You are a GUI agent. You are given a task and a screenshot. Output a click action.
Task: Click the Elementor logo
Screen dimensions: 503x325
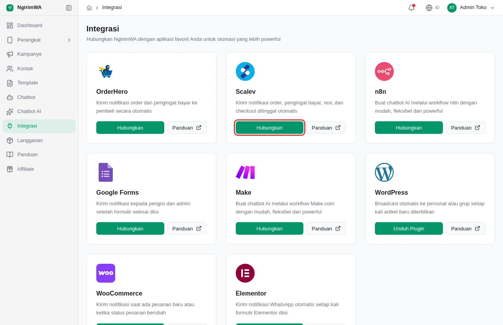[245, 273]
